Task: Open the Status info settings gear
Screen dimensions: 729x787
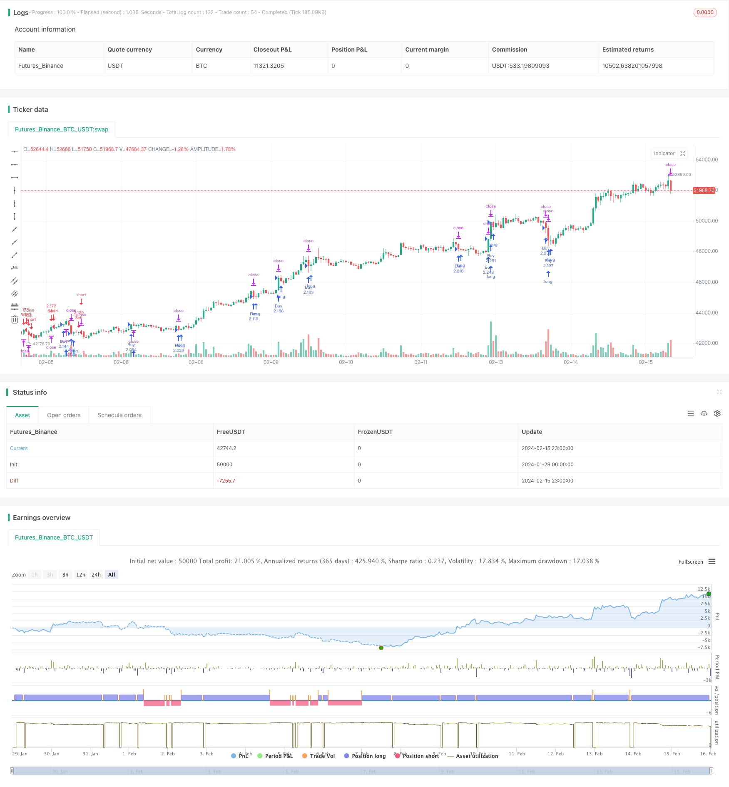Action: click(x=717, y=413)
